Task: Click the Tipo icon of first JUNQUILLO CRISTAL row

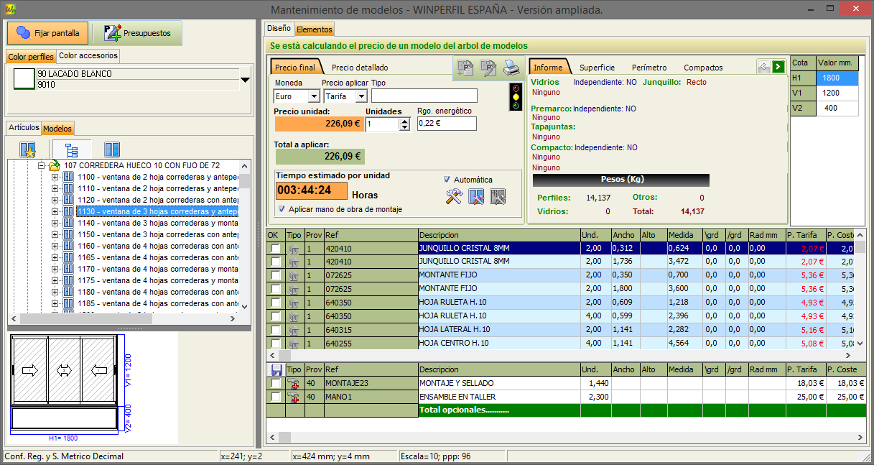Action: point(294,248)
